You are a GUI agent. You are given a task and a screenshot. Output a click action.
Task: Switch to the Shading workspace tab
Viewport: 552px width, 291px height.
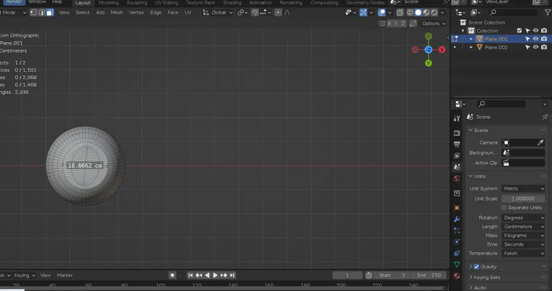(232, 3)
